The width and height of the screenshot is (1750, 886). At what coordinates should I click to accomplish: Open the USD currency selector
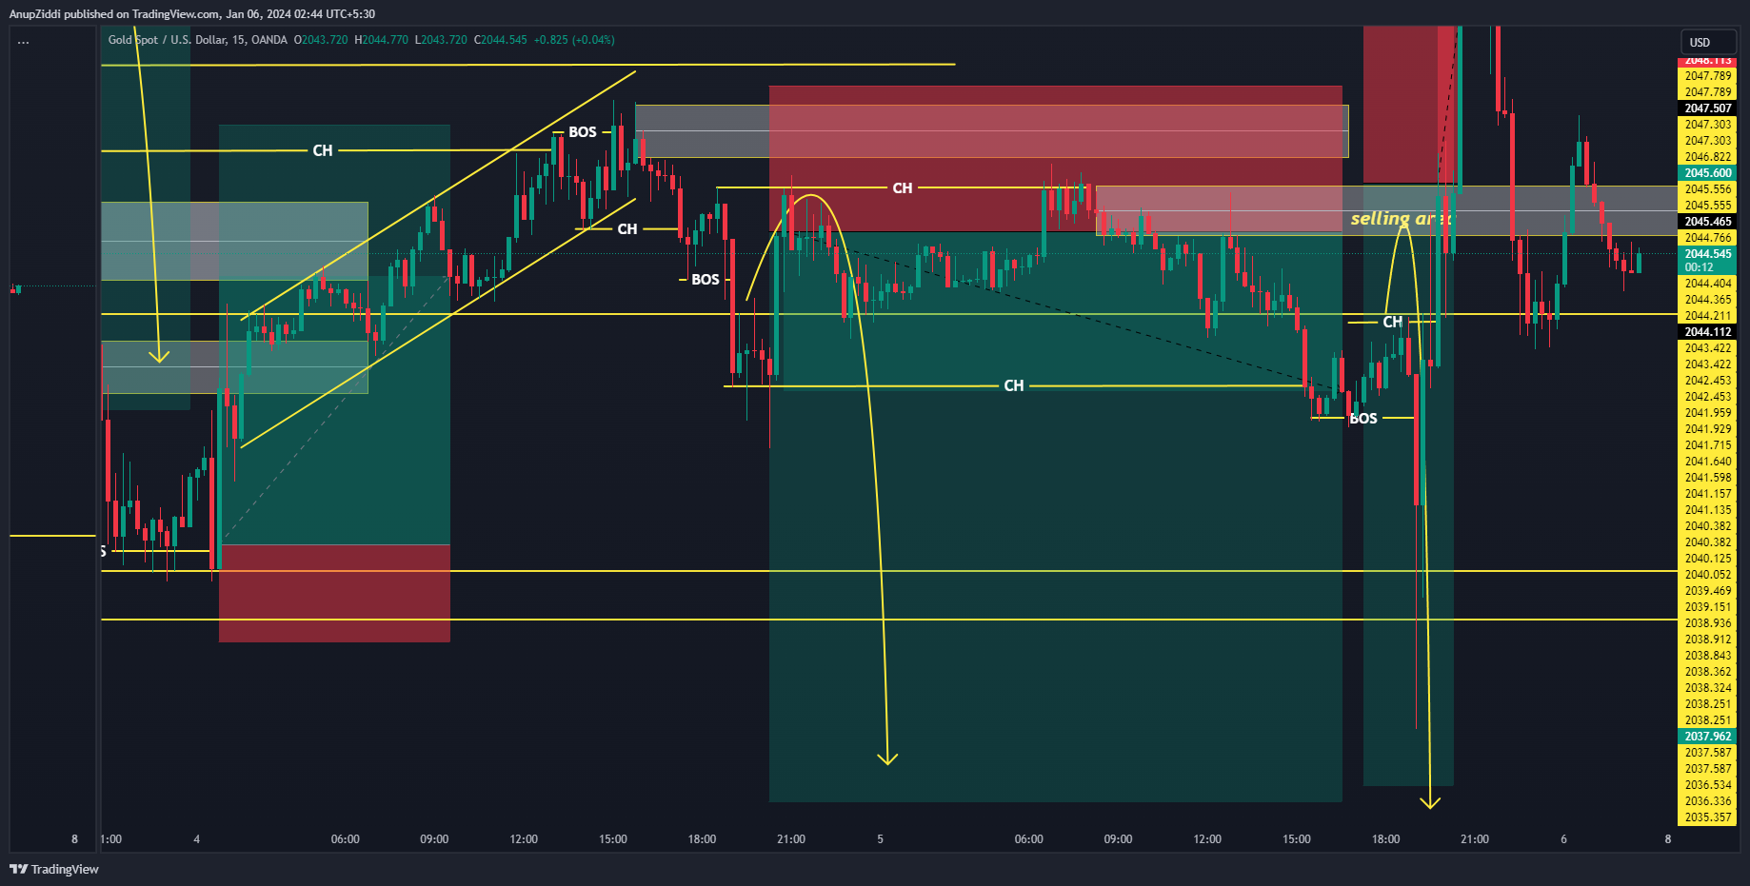pos(1708,43)
